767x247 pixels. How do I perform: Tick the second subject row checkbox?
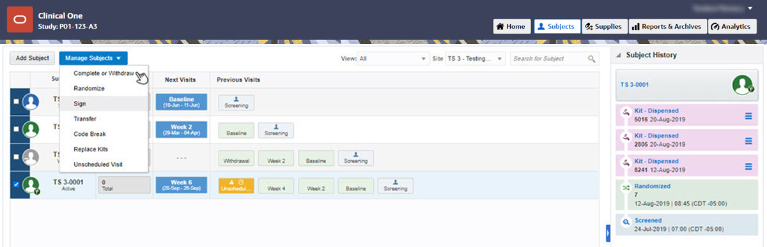click(x=16, y=130)
